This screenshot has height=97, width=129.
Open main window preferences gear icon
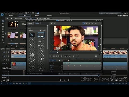[x=36, y=13]
